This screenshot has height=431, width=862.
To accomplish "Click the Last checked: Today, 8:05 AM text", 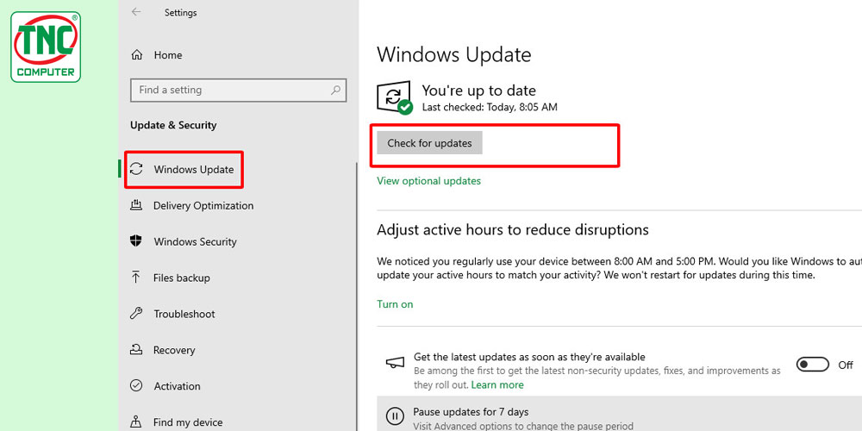I will click(x=490, y=107).
